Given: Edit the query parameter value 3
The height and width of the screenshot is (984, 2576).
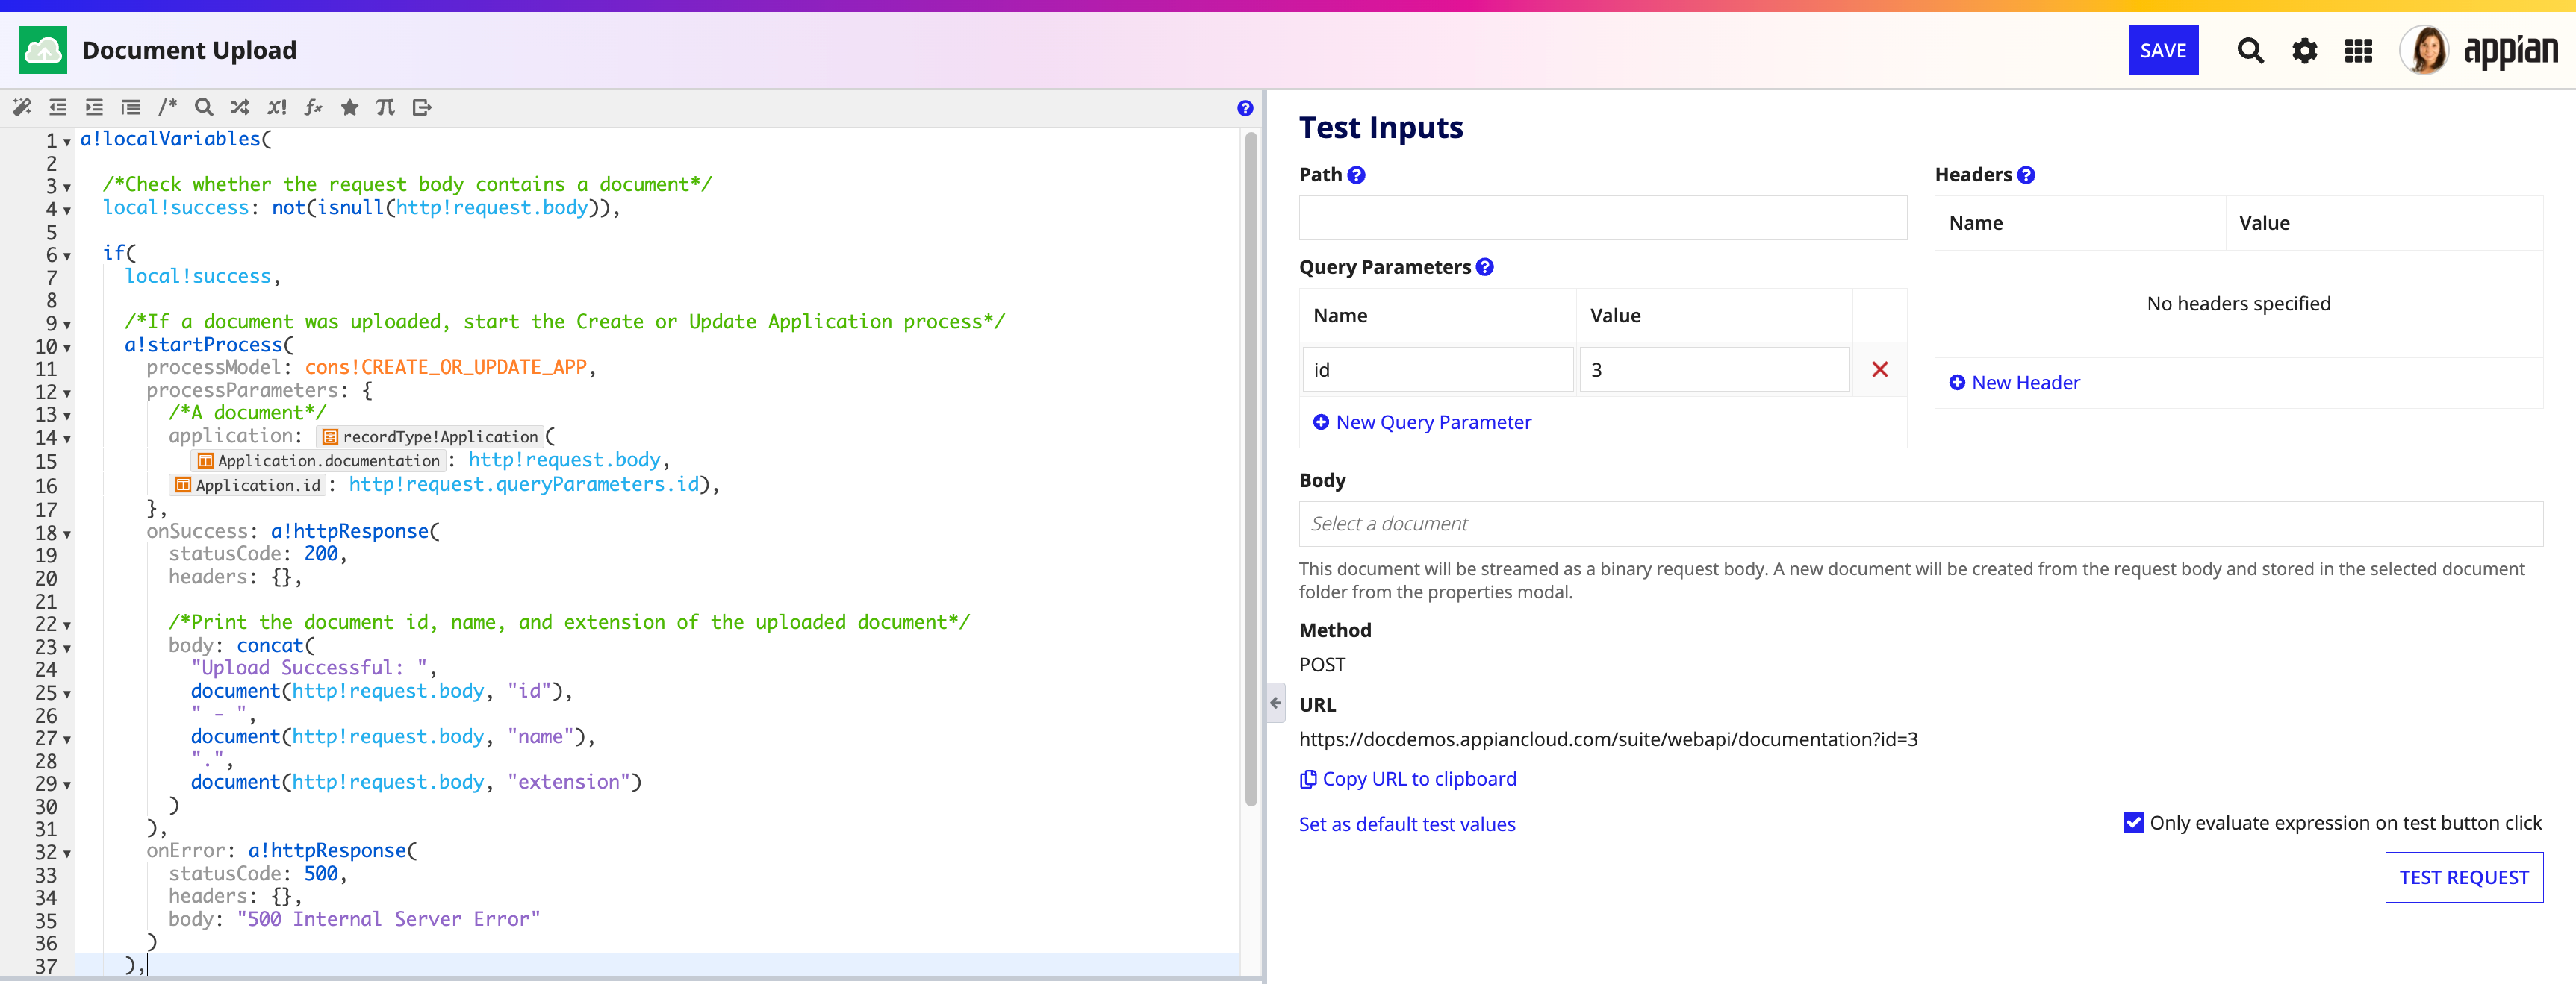Looking at the screenshot, I should [1714, 369].
